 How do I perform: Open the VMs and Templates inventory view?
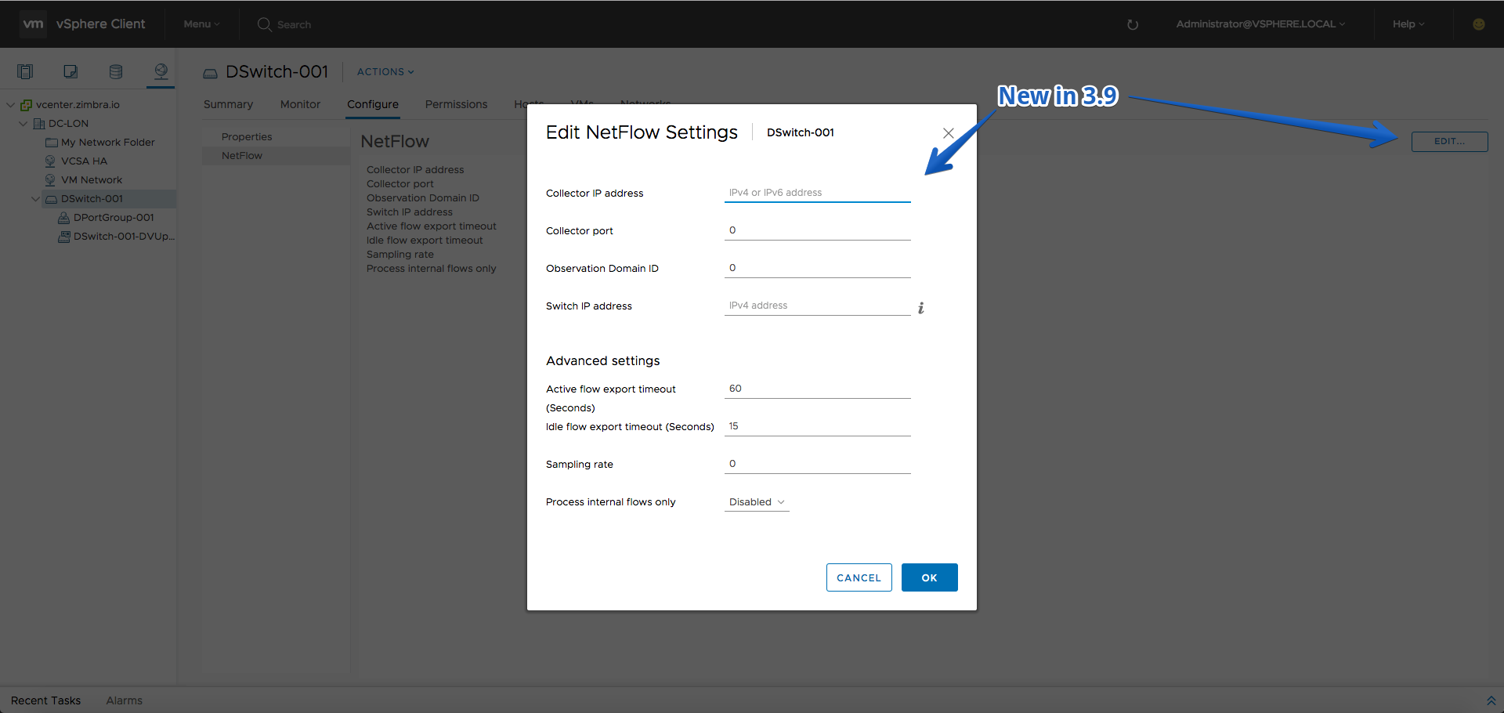70,72
